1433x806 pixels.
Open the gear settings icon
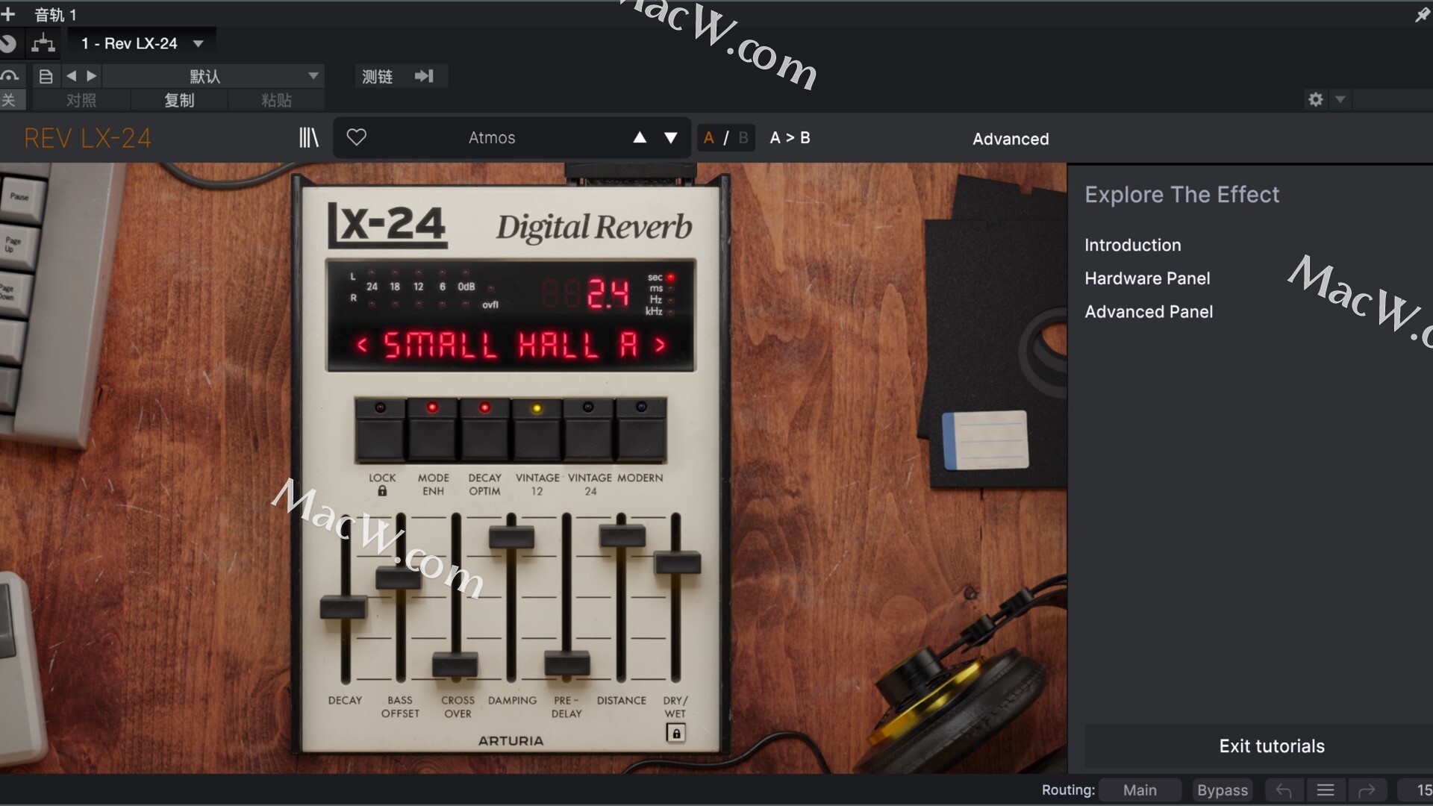[1316, 99]
